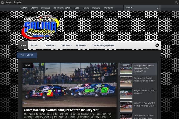
Task: Select the Mid-America Clash II Finale thumbnail
Action: pos(126,81)
